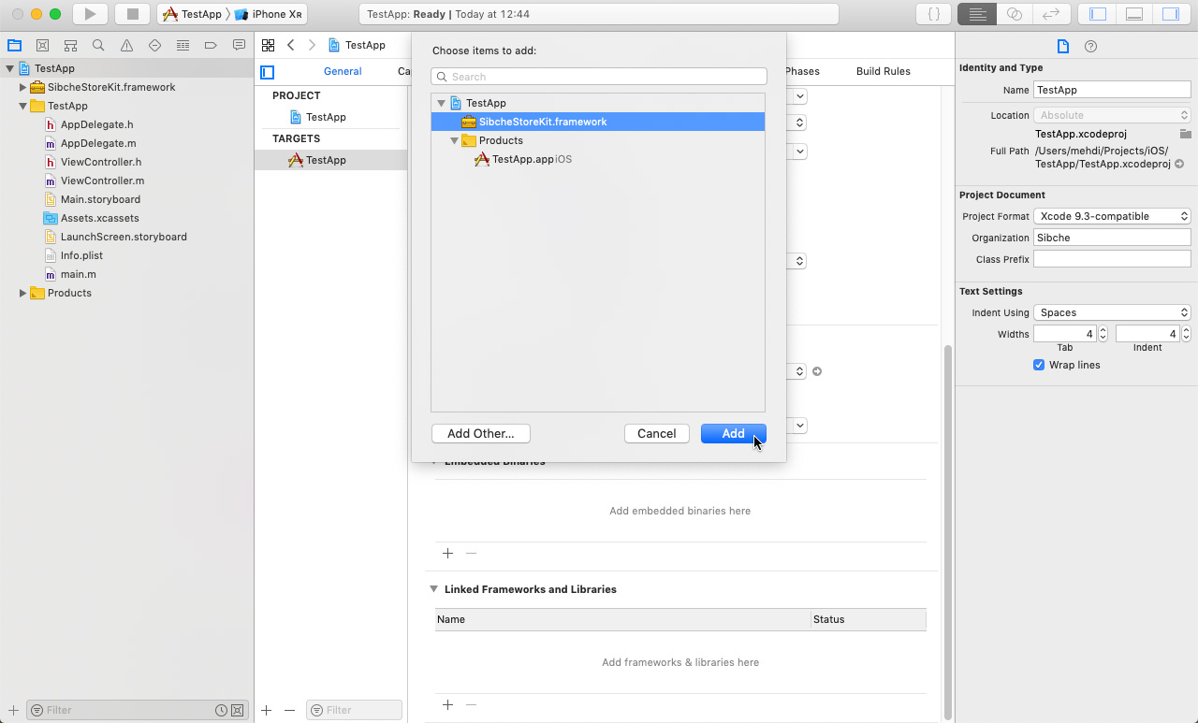Switch to the Build Rules tab
The image size is (1198, 723).
883,71
